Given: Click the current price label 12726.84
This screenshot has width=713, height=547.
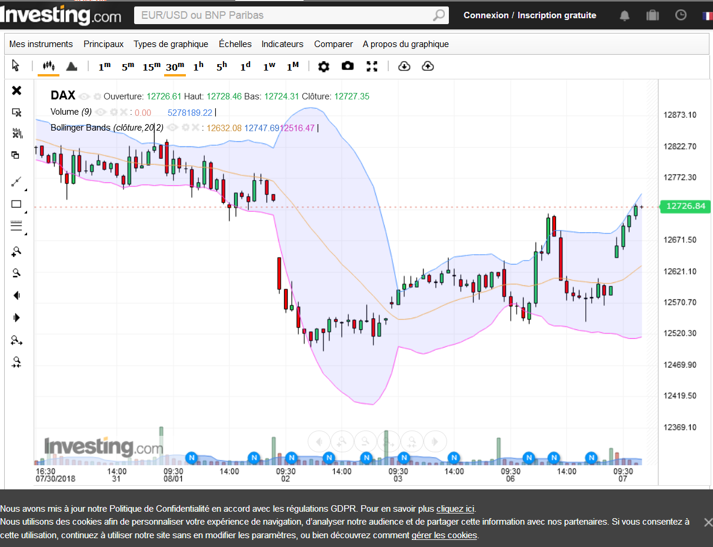Looking at the screenshot, I should pos(685,206).
